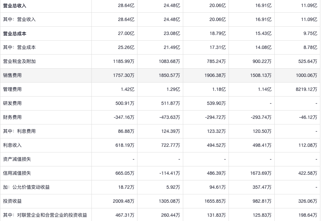This screenshot has height=221, width=321.
Task: Select the -114.41万 credit impairment value
Action: (170, 173)
